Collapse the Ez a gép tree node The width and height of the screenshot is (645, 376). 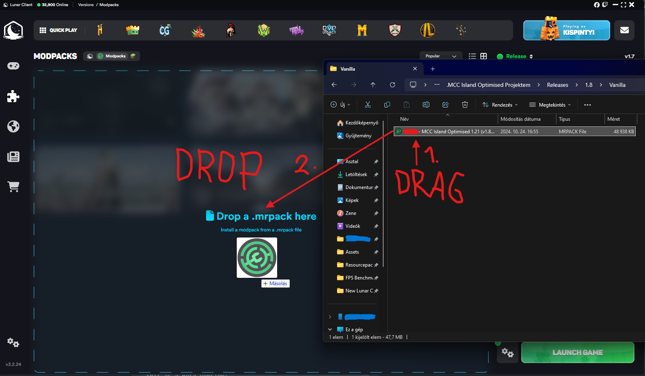[330, 330]
